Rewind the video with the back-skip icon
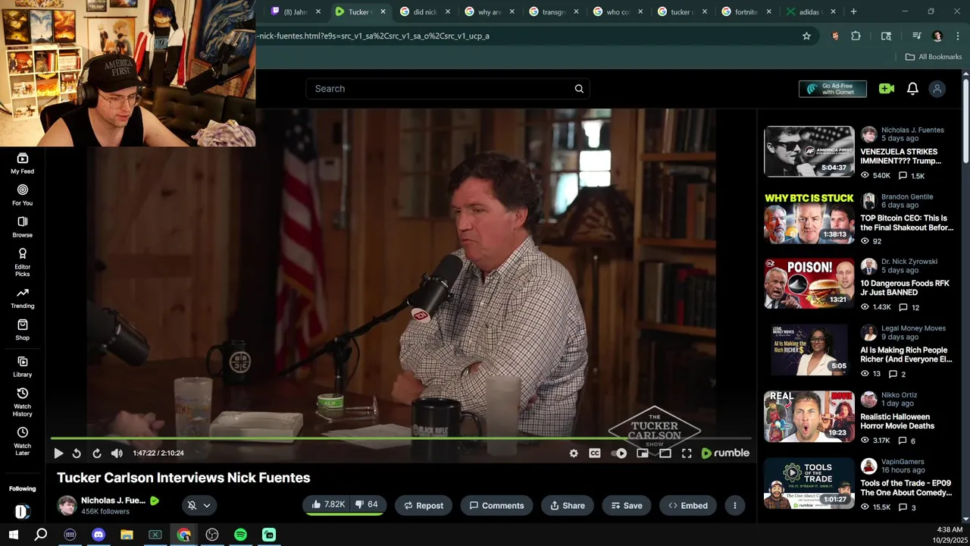970x546 pixels. [x=77, y=453]
